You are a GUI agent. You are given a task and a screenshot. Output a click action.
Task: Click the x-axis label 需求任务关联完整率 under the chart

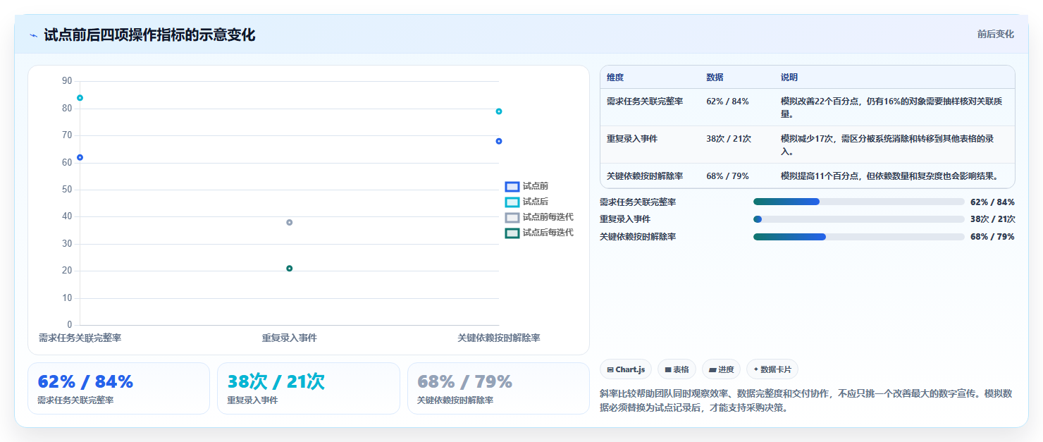click(x=80, y=338)
